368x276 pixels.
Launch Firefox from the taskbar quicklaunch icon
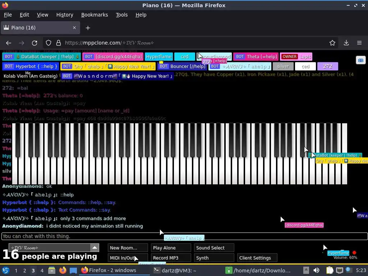[x=63, y=270]
